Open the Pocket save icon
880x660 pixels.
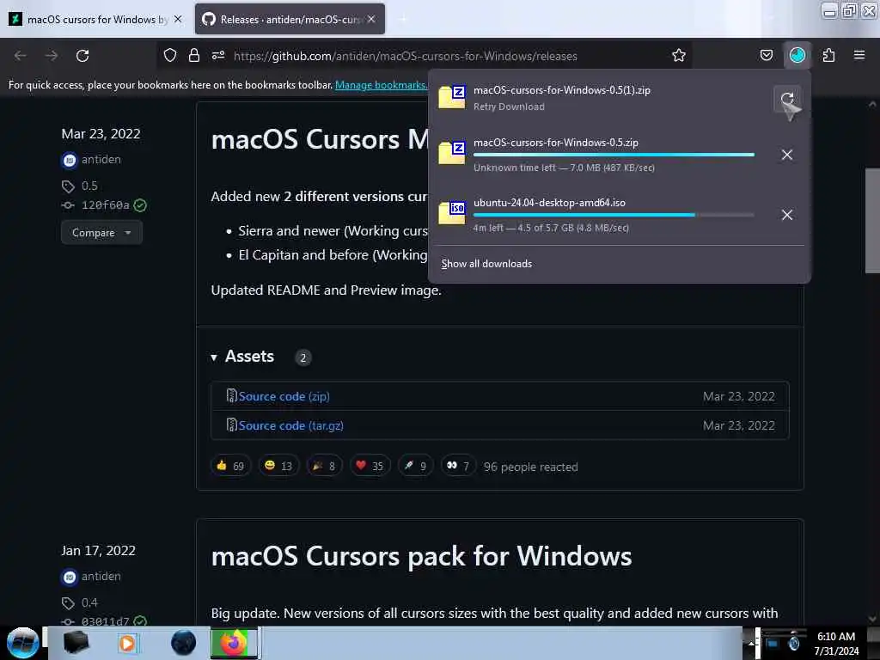click(x=766, y=55)
